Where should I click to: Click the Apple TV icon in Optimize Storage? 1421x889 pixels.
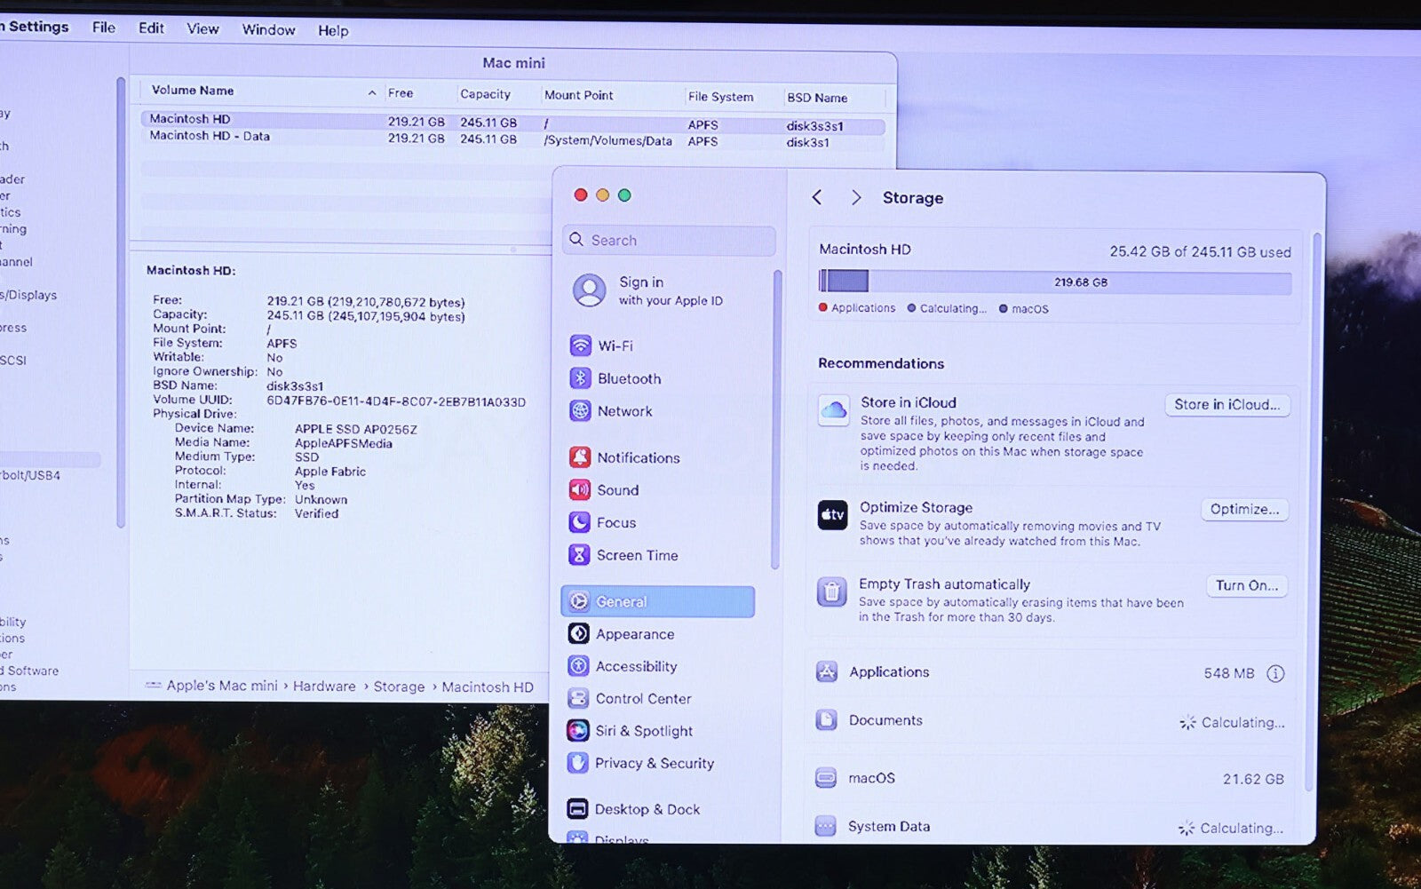pos(832,515)
